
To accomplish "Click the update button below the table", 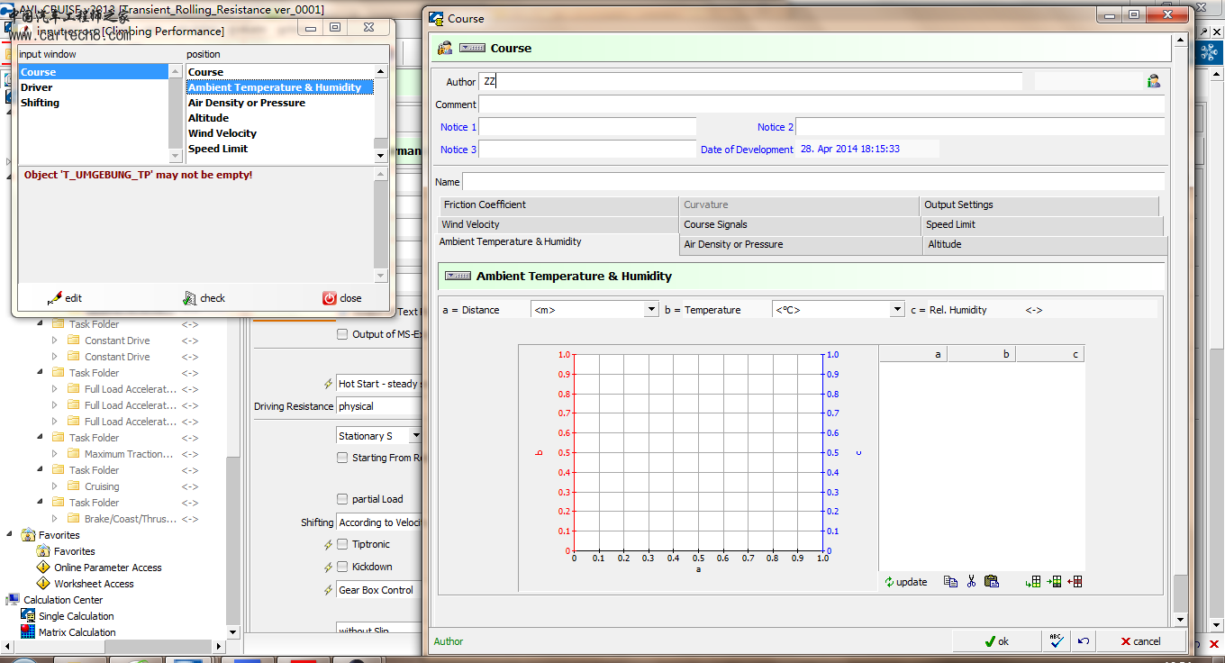I will 905,582.
